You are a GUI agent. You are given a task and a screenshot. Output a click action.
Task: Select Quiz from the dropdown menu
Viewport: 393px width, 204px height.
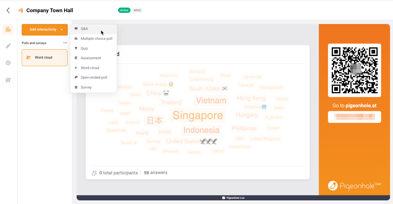(84, 48)
